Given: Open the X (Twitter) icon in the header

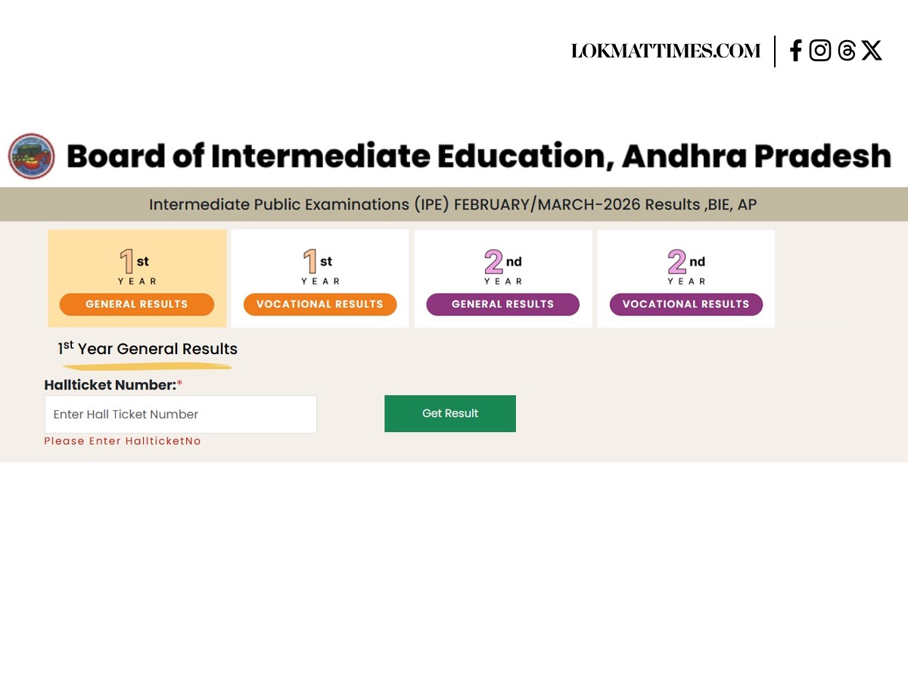Looking at the screenshot, I should (x=872, y=51).
